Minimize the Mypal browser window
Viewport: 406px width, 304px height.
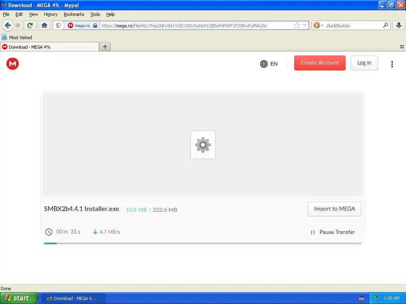[383, 5]
